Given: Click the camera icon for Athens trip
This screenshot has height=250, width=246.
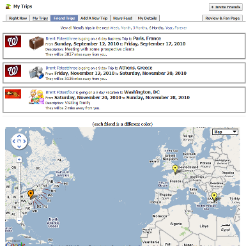Looking at the screenshot, I should [x=36, y=72].
